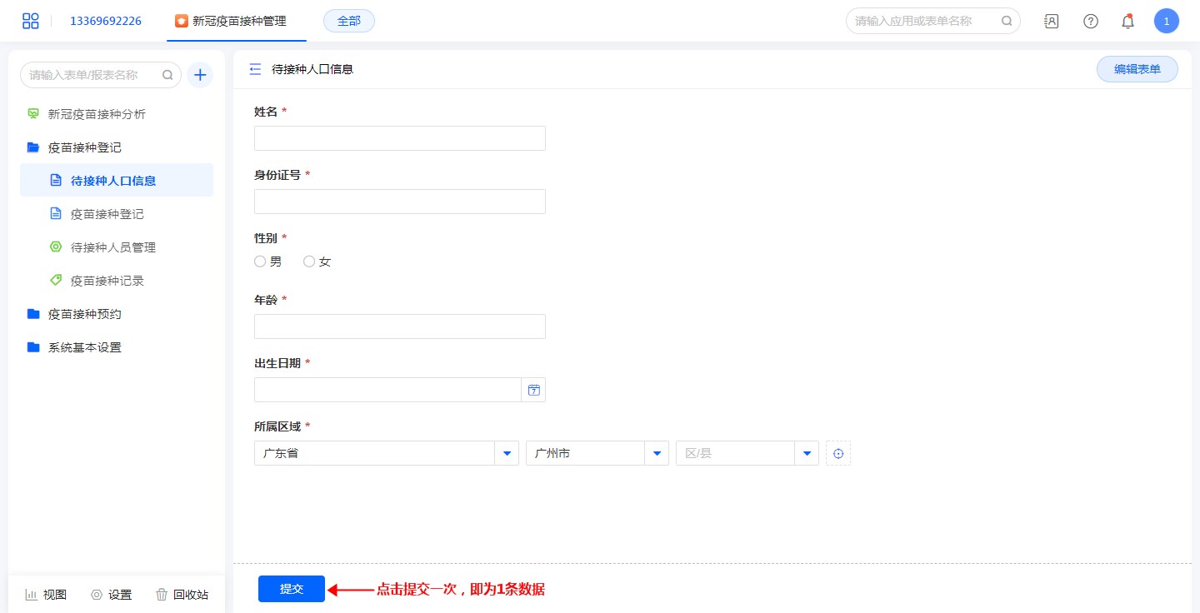This screenshot has width=1200, height=613.
Task: Switch to the 新冠疫苗接种管理 tab
Action: [237, 21]
